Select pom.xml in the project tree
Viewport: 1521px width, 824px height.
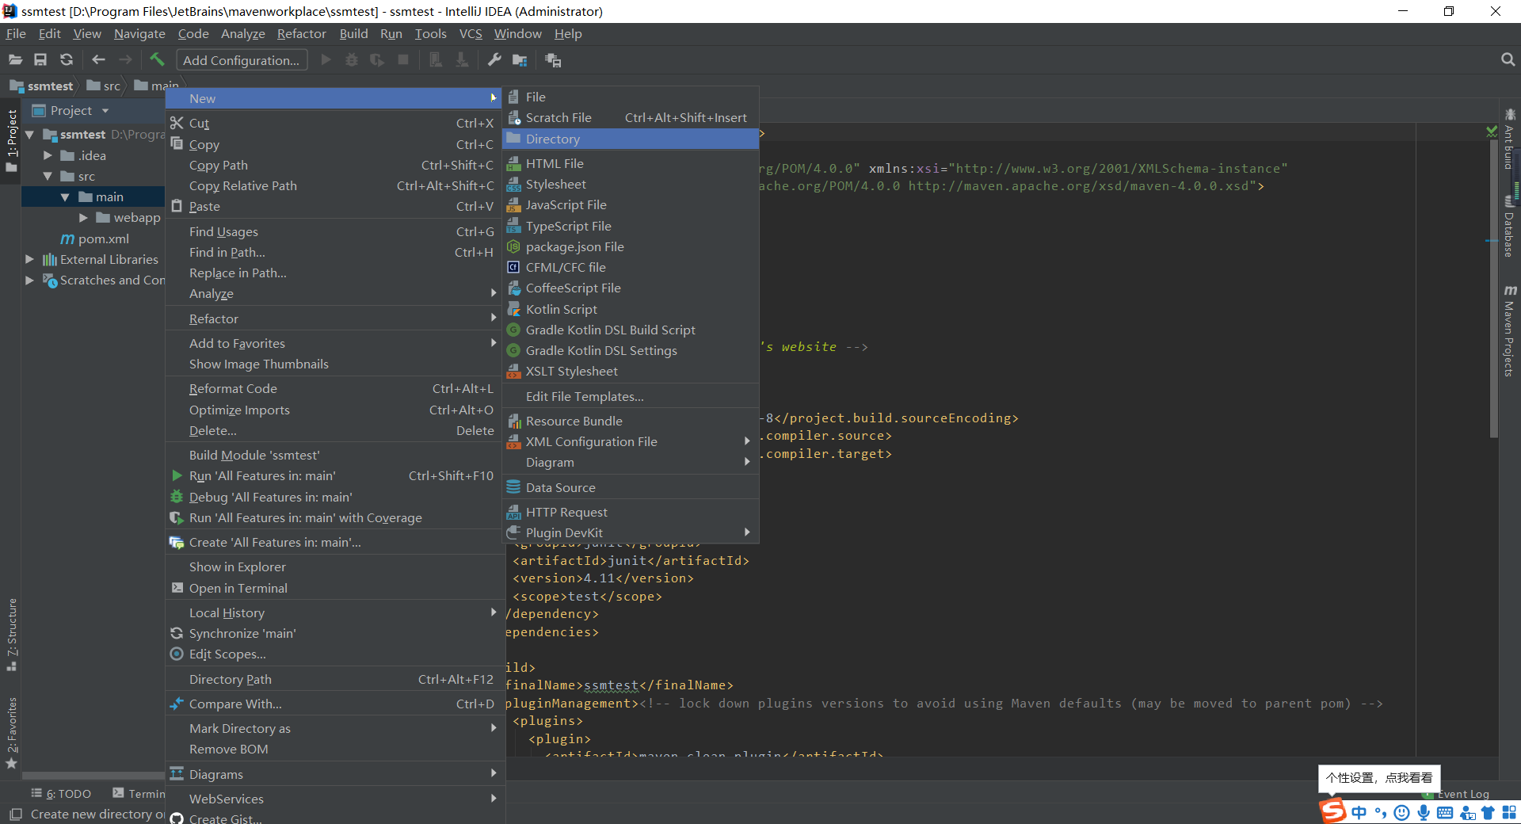tap(103, 238)
